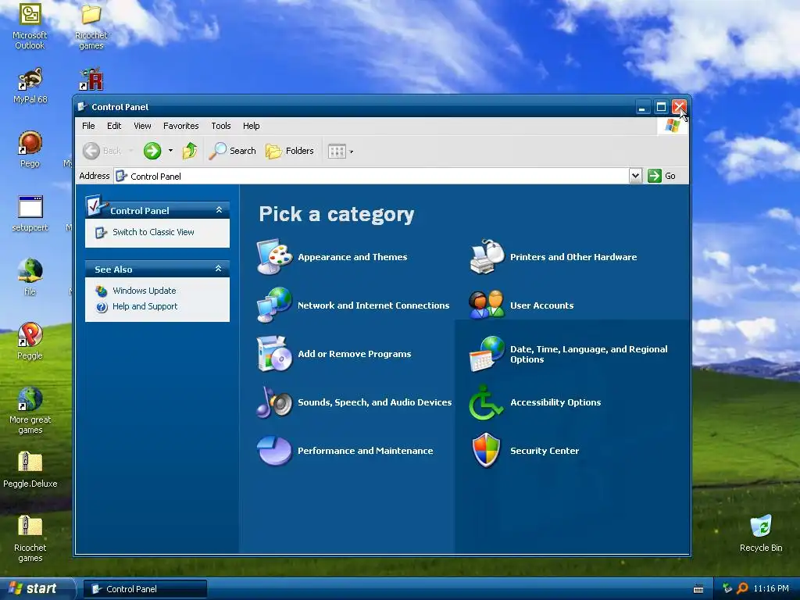Open the Tools menu
This screenshot has width=800, height=600.
(221, 126)
